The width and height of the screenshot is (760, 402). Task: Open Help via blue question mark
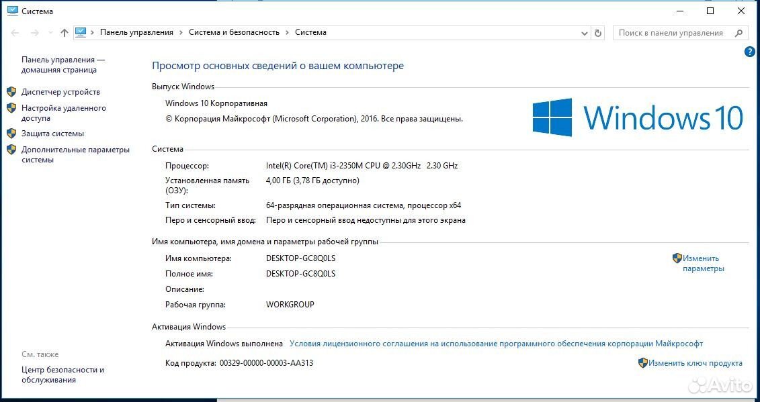[749, 52]
